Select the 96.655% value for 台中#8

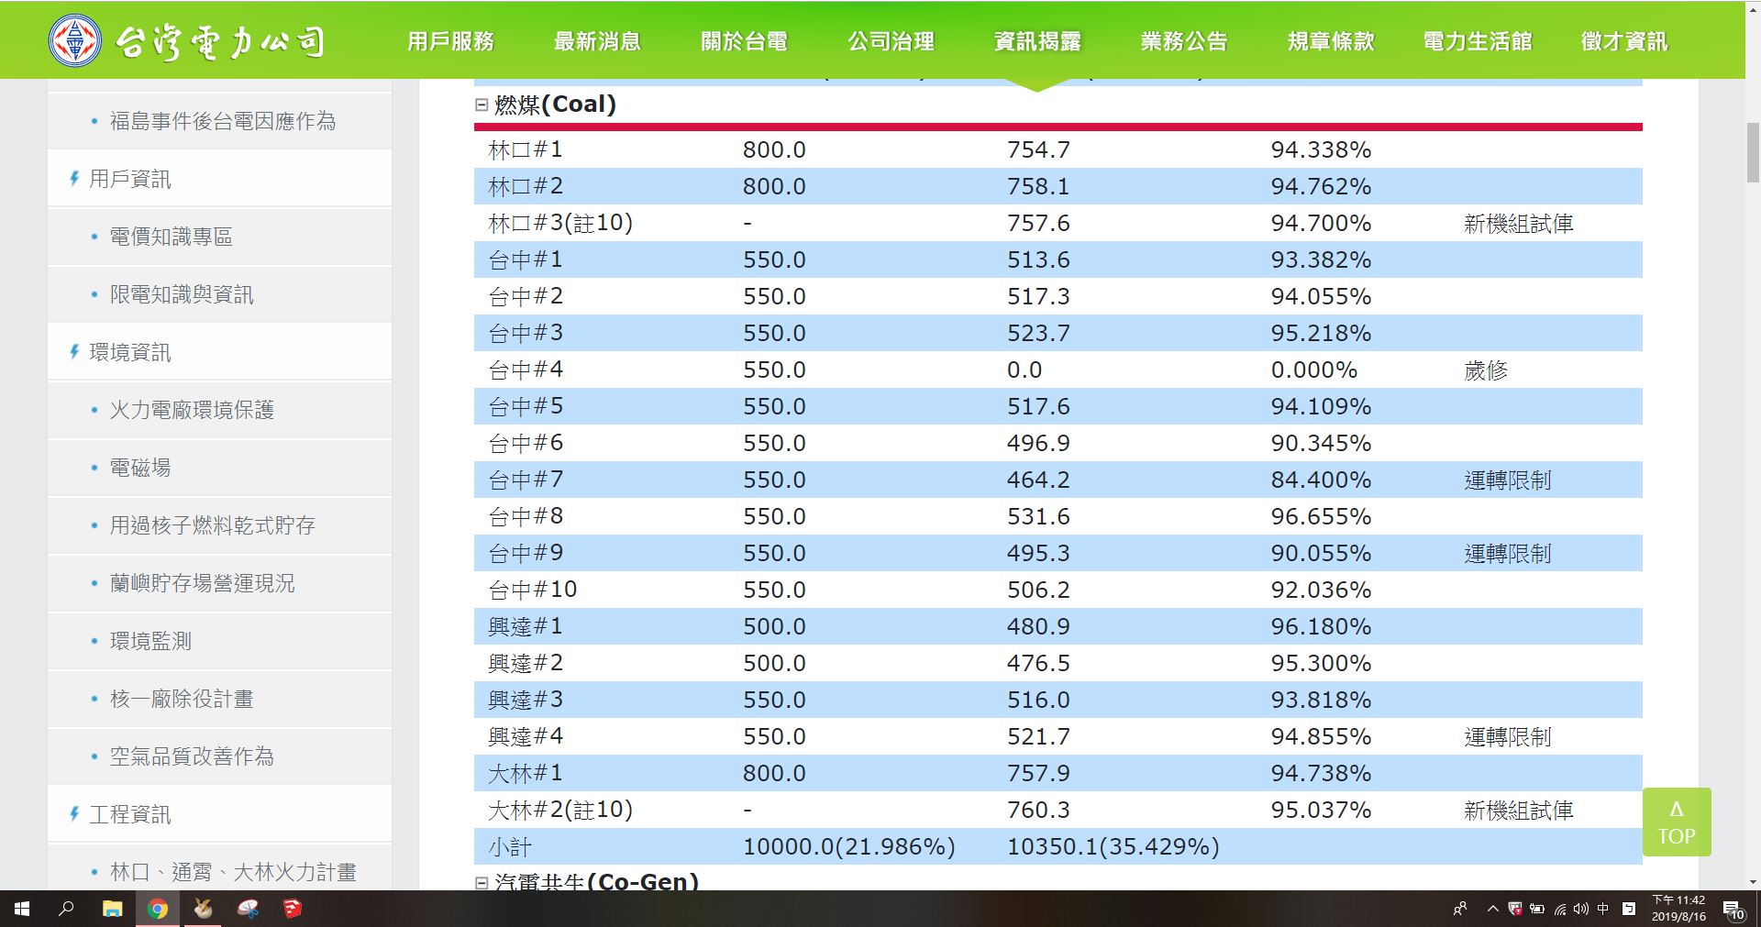point(1321,516)
